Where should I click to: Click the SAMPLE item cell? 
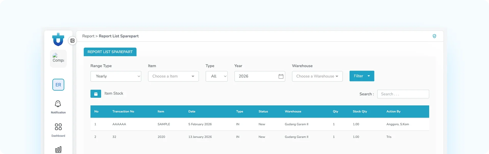pos(164,124)
